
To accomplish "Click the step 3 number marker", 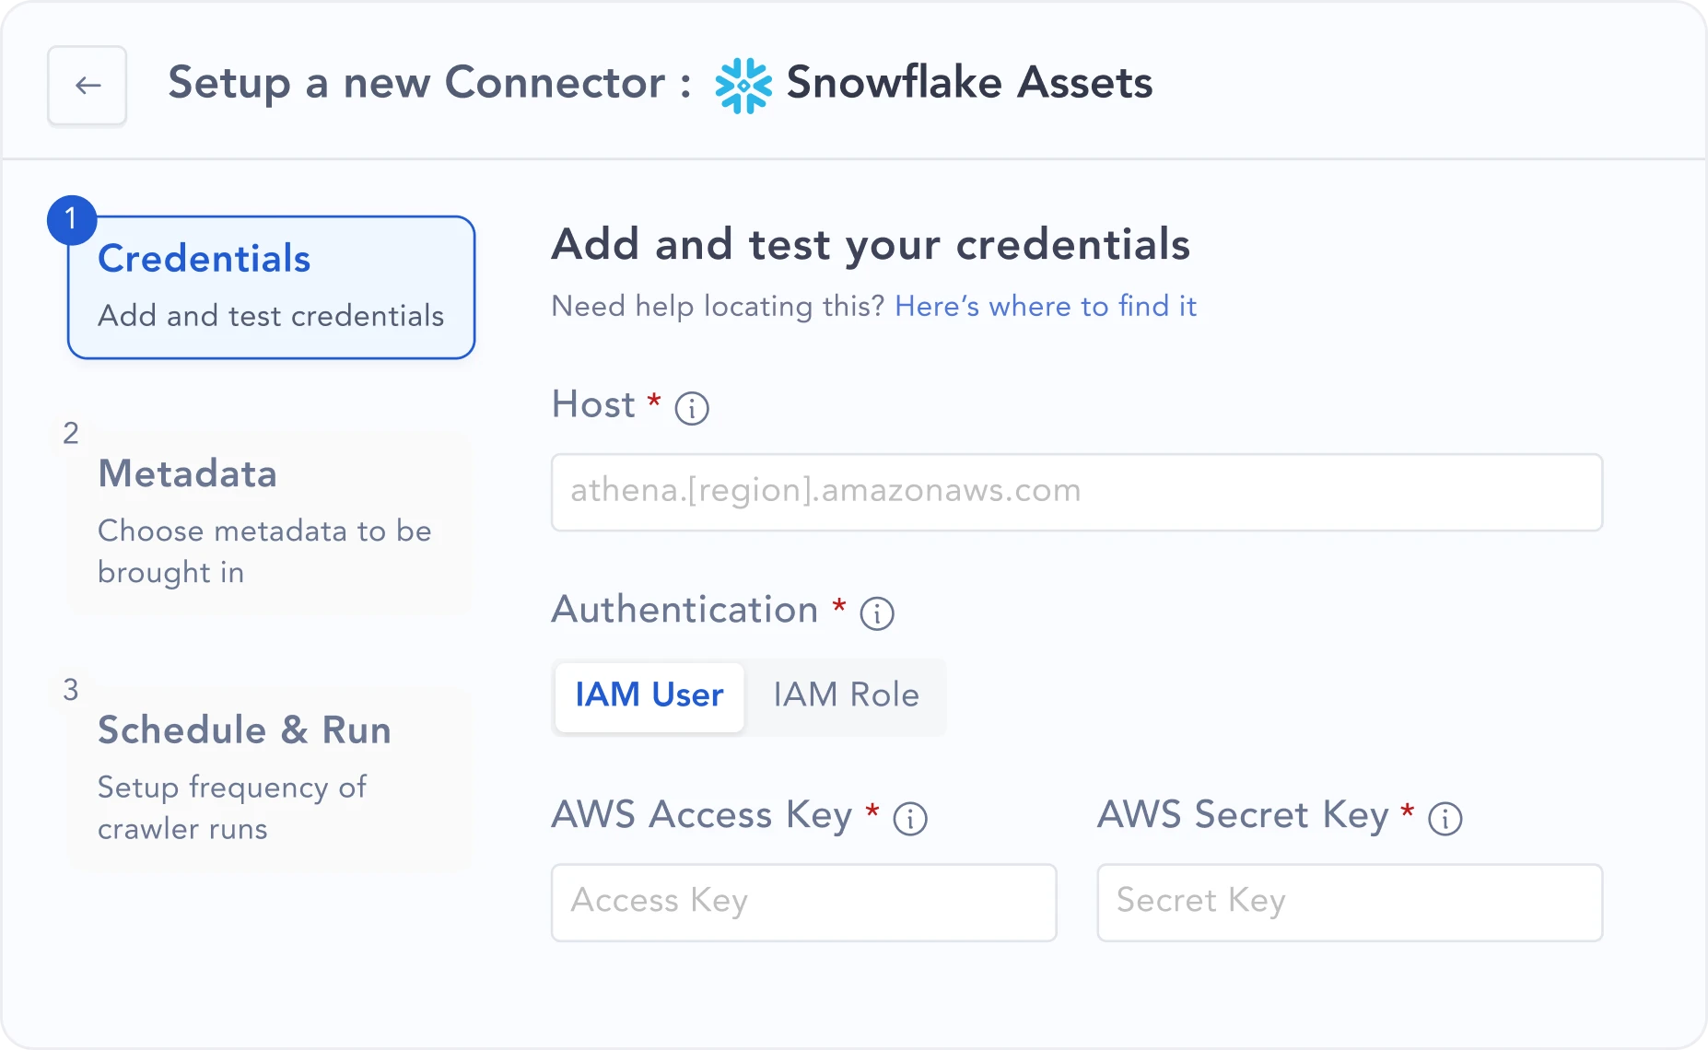I will pyautogui.click(x=71, y=690).
